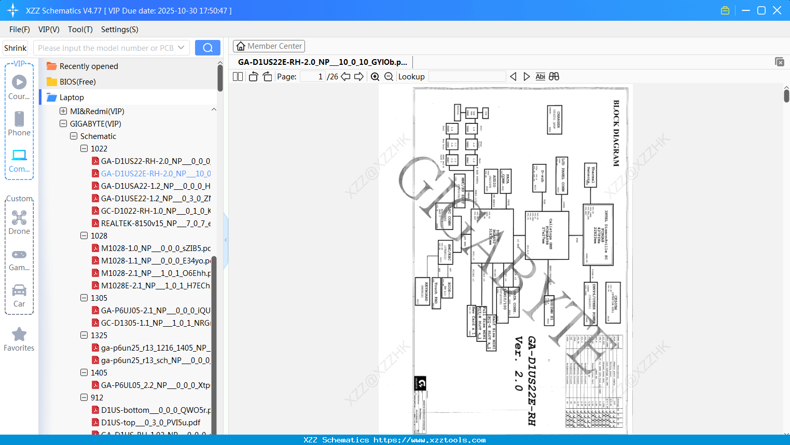Screen dimensions: 790x445
Task: Open D1US-top PDF file
Action: [150, 422]
